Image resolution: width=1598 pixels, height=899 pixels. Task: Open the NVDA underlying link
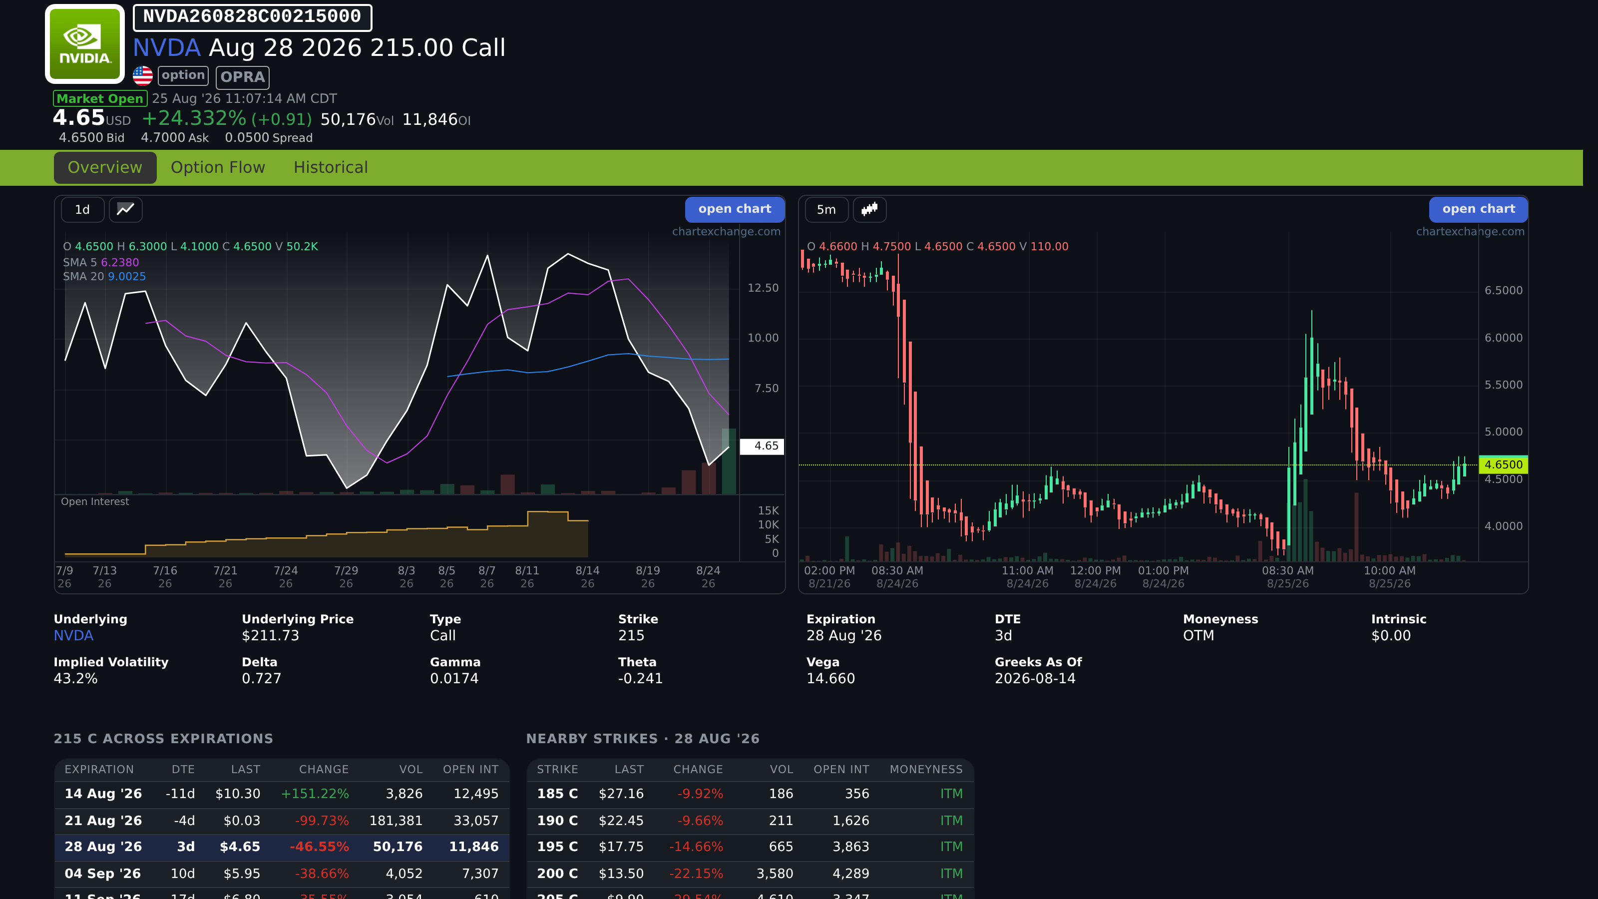click(74, 635)
